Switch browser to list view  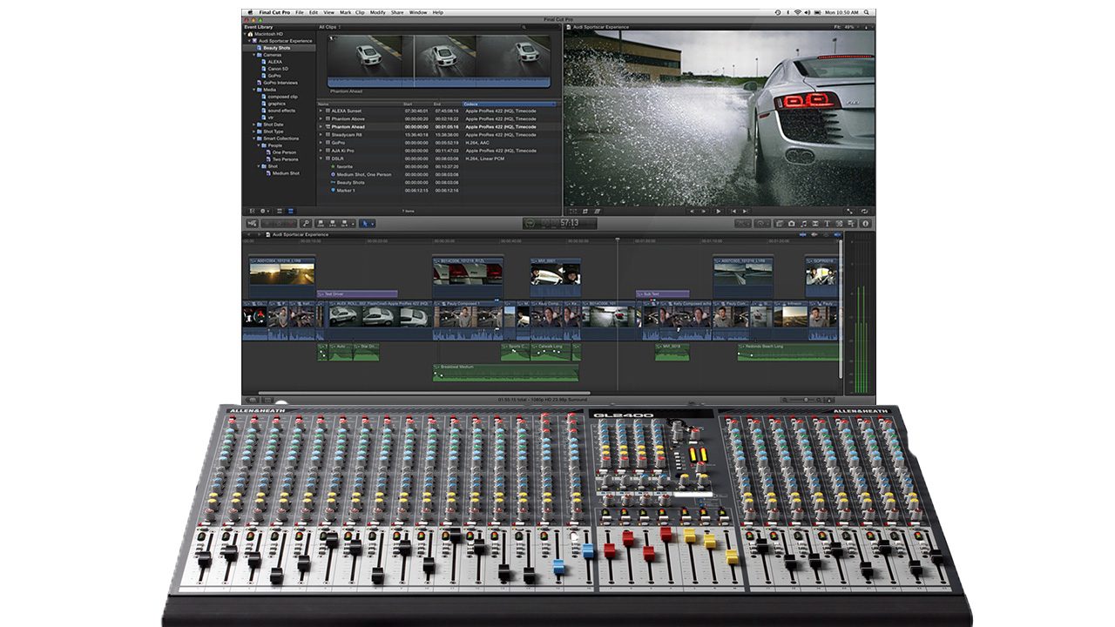tap(291, 211)
